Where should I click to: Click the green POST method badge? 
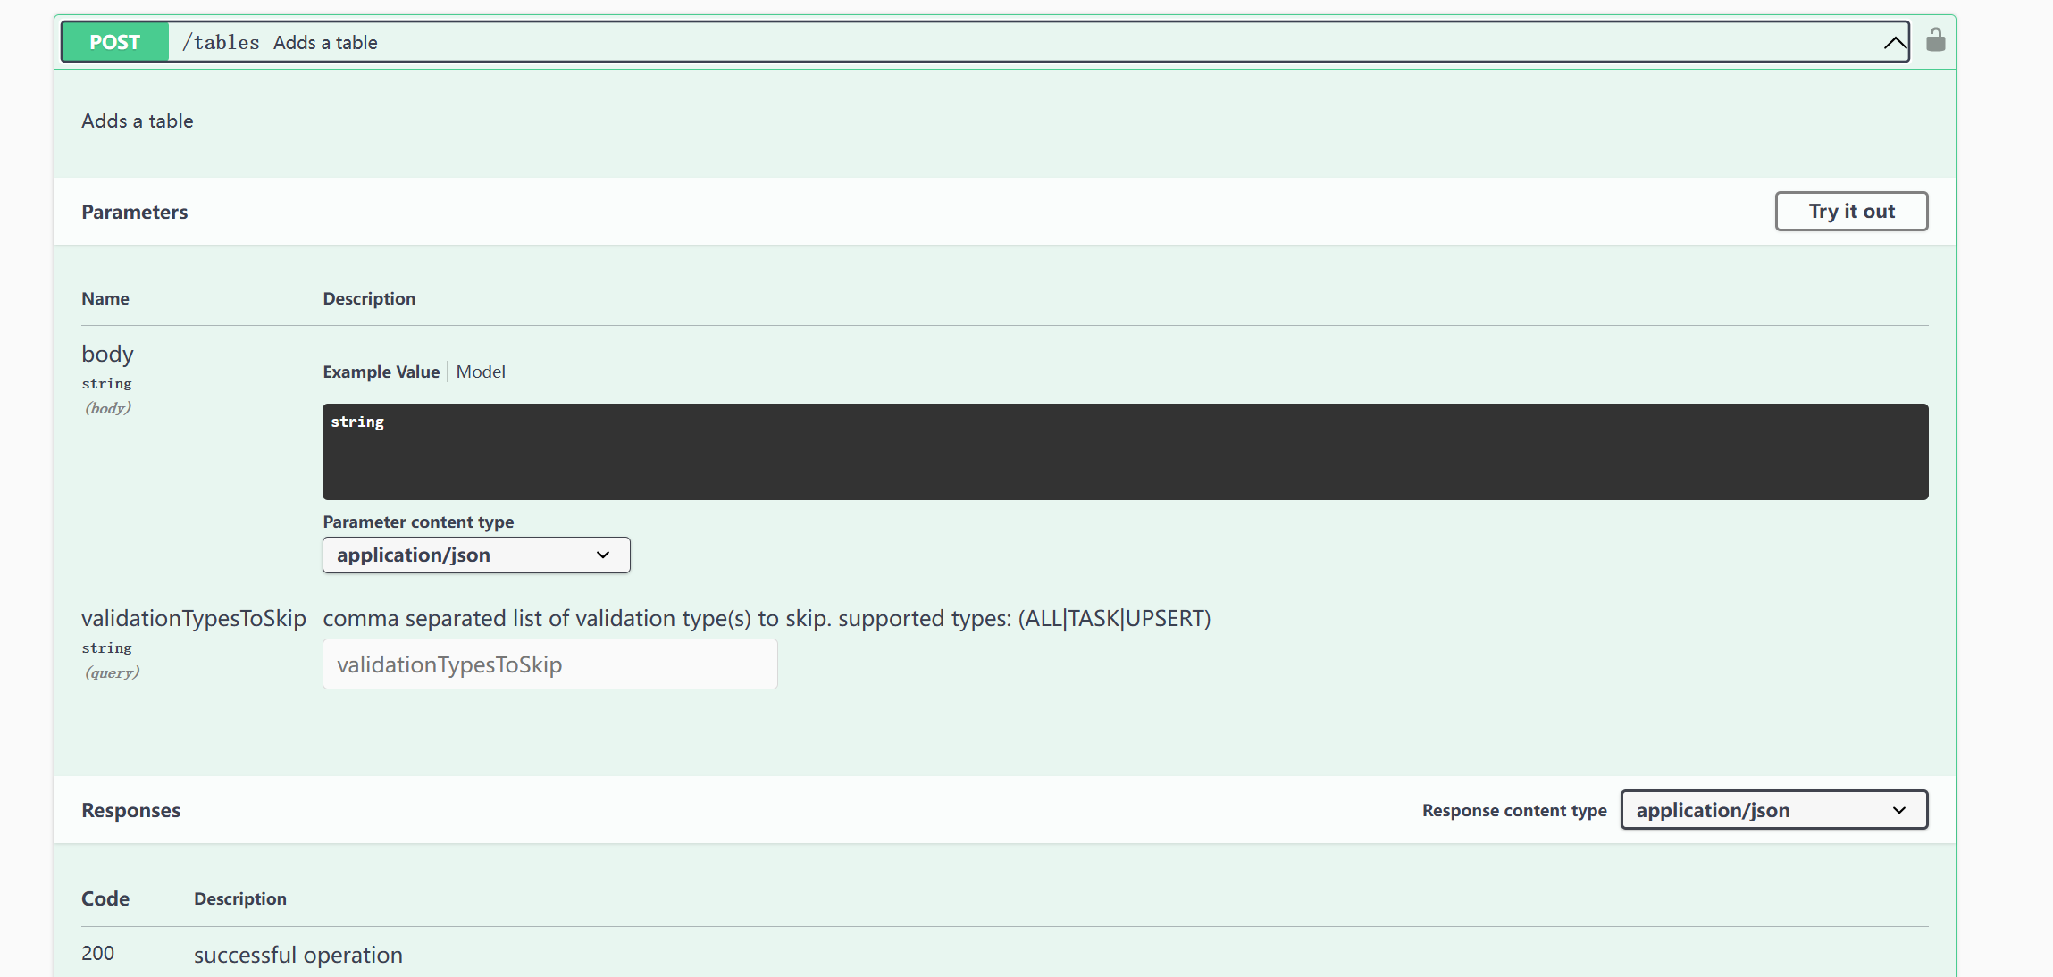point(115,42)
